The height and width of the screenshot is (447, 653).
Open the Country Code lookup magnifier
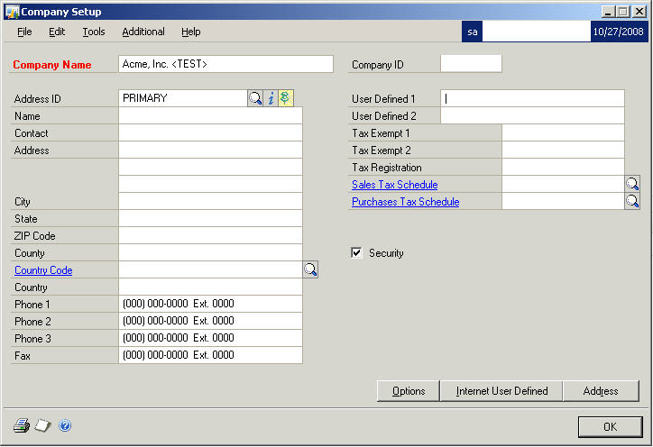pyautogui.click(x=310, y=269)
